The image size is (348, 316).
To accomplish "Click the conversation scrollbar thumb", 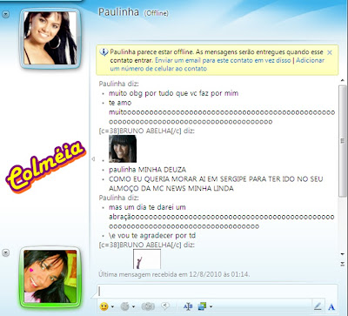I will pyautogui.click(x=343, y=141).
